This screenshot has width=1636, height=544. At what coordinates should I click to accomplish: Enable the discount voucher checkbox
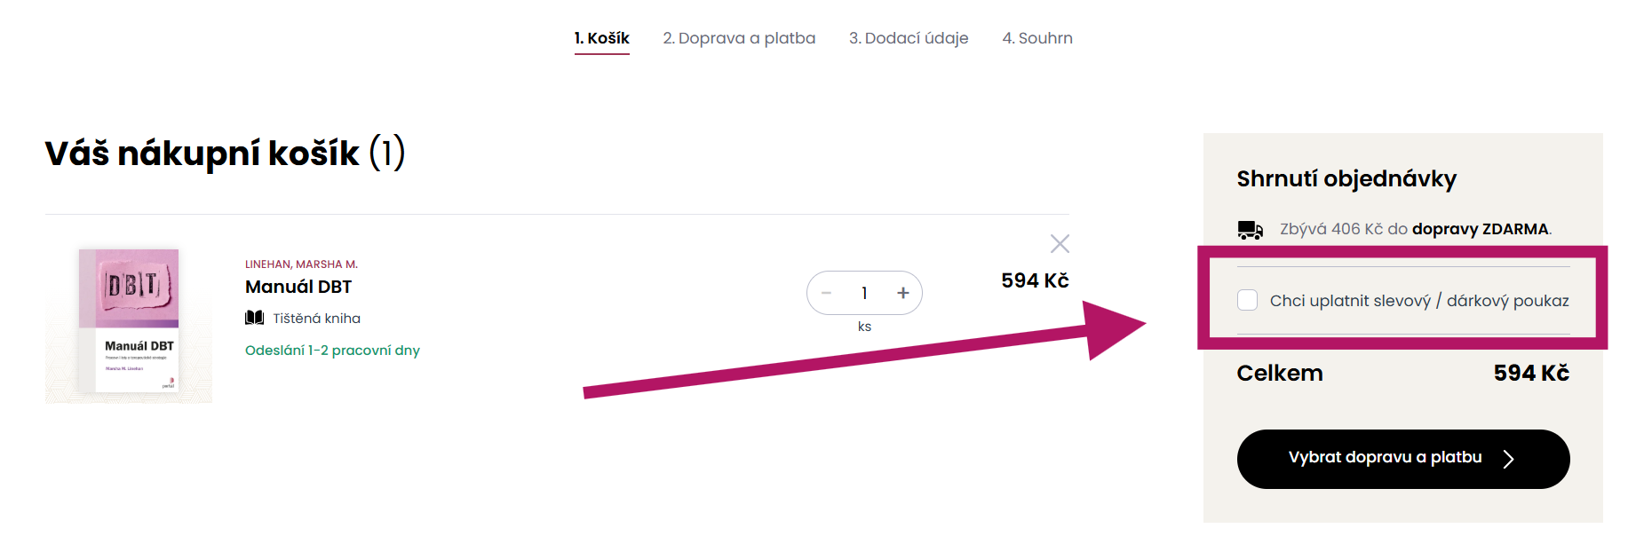1247,300
